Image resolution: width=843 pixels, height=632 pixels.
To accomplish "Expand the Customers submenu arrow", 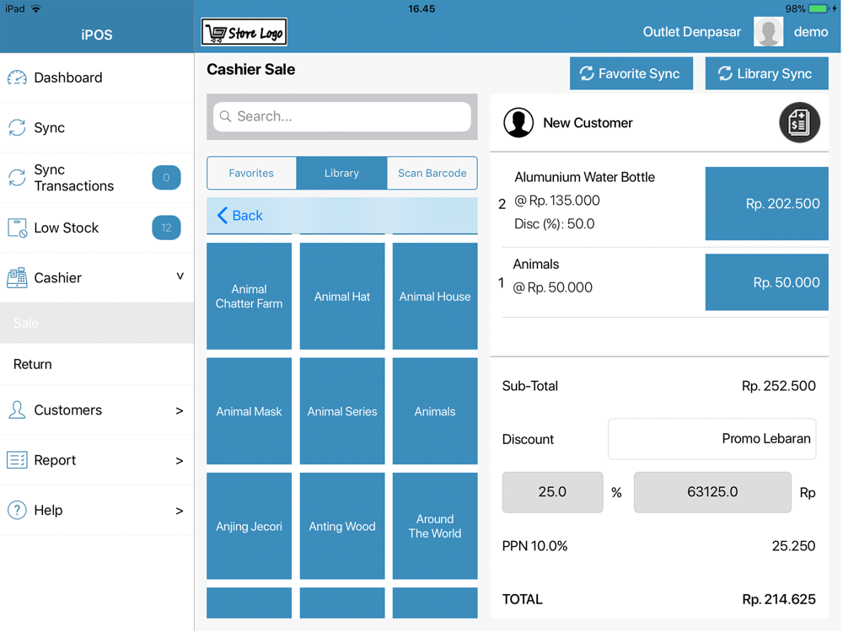I will [x=179, y=411].
